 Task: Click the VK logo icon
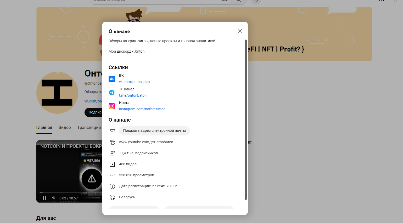click(x=112, y=79)
